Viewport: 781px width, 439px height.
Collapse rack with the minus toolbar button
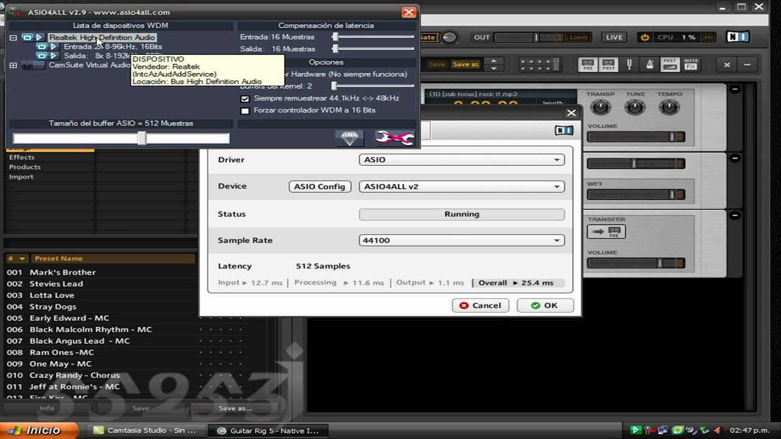pos(748,64)
